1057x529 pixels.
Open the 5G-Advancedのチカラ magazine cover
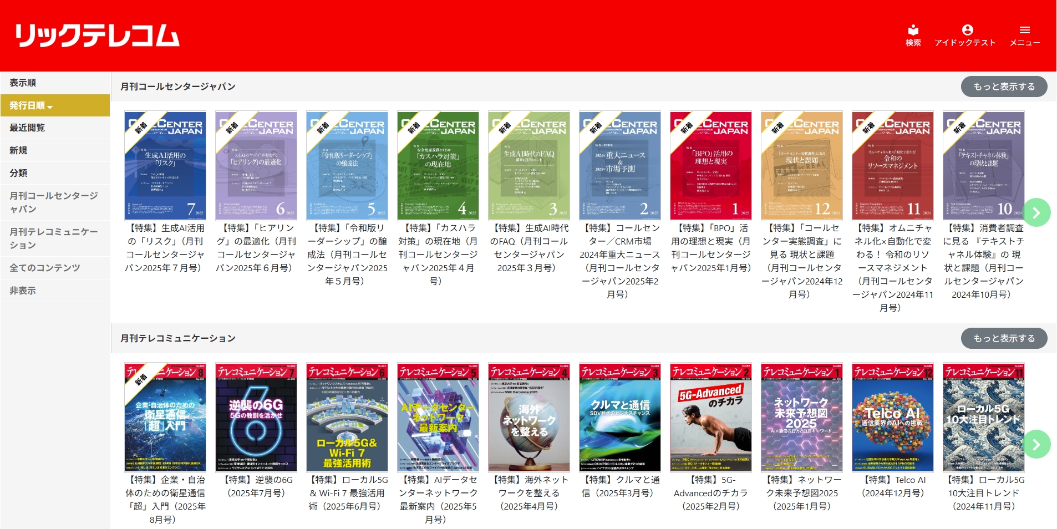tap(711, 418)
